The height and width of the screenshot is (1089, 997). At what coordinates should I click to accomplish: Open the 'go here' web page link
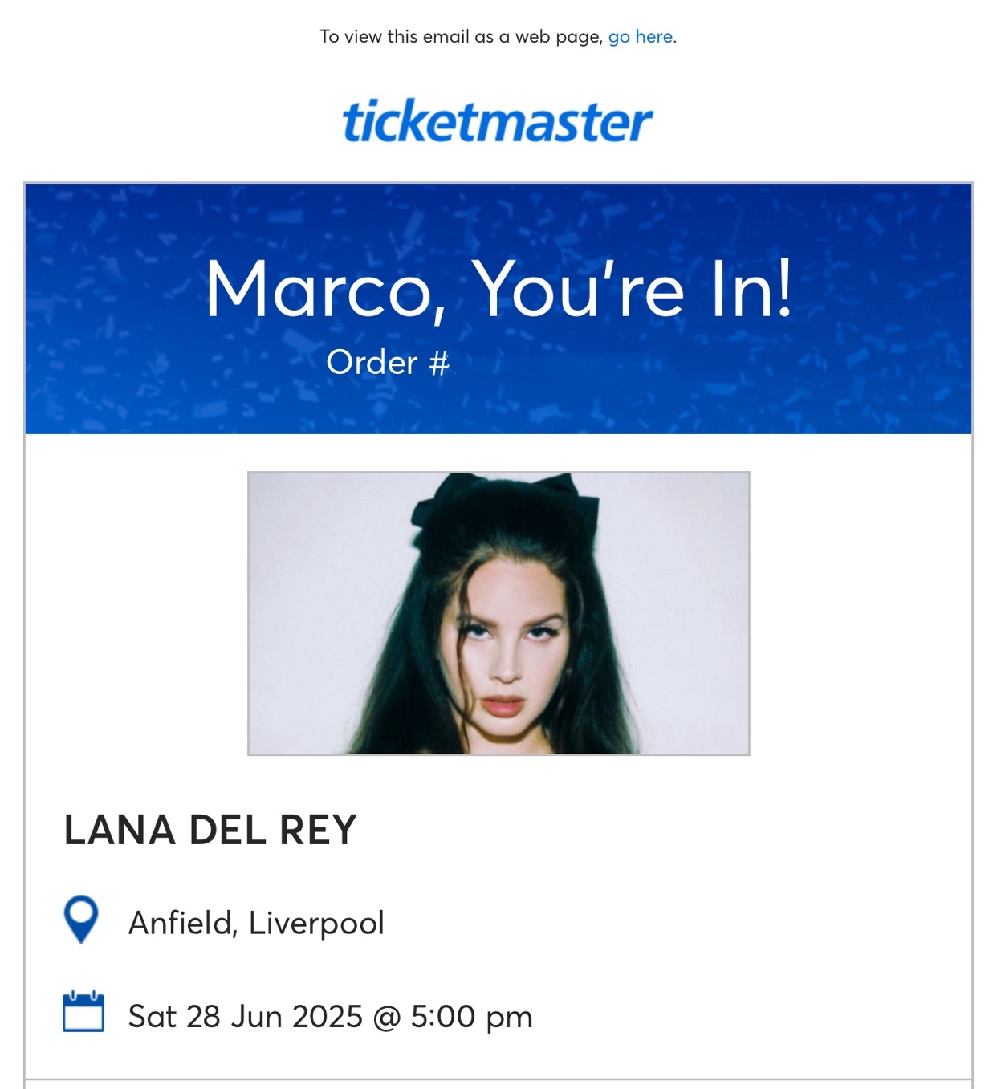coord(641,37)
